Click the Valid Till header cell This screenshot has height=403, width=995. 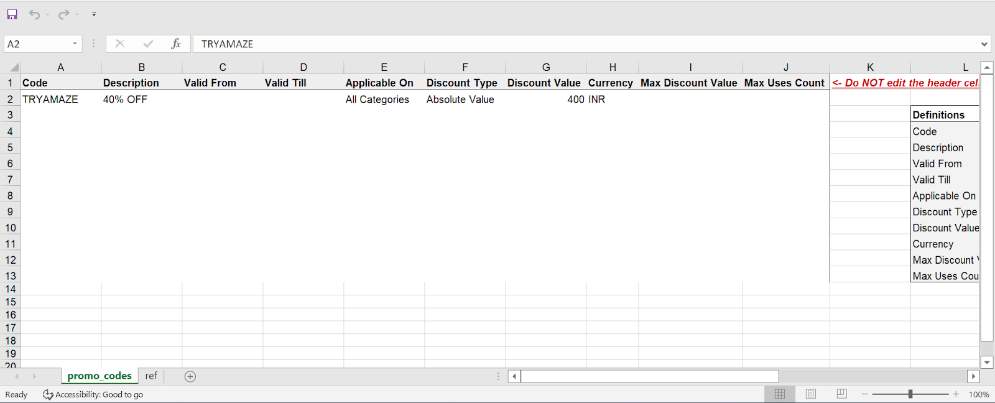303,83
